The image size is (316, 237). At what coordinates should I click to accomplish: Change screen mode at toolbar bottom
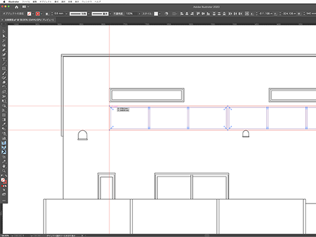[x=4, y=194]
